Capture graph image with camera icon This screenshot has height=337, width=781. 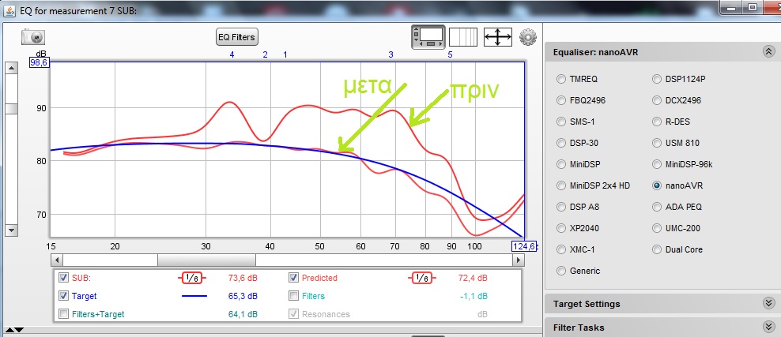(x=33, y=37)
